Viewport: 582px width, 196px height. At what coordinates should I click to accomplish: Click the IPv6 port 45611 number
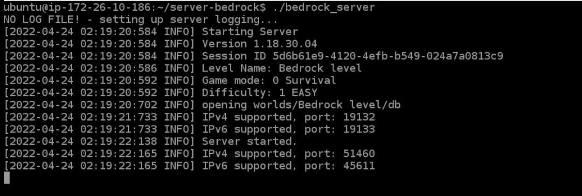click(x=359, y=165)
